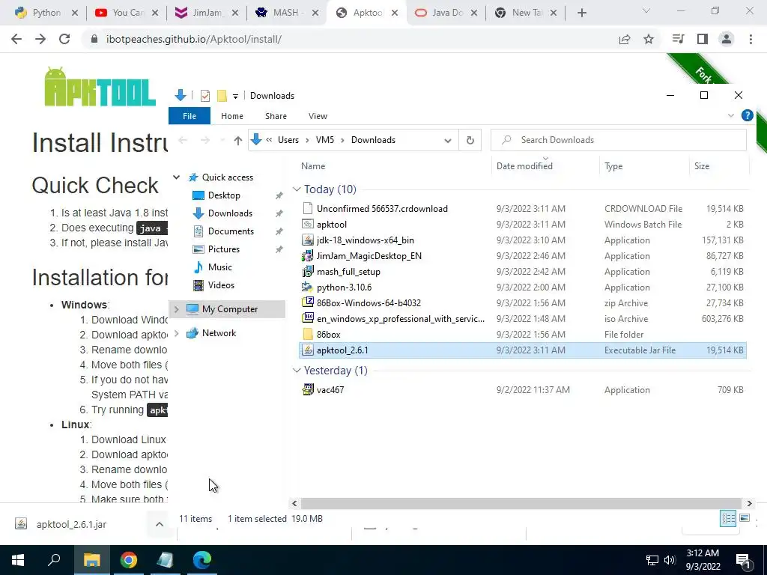Viewport: 767px width, 575px height.
Task: Go back in Chrome browser
Action: [x=16, y=39]
